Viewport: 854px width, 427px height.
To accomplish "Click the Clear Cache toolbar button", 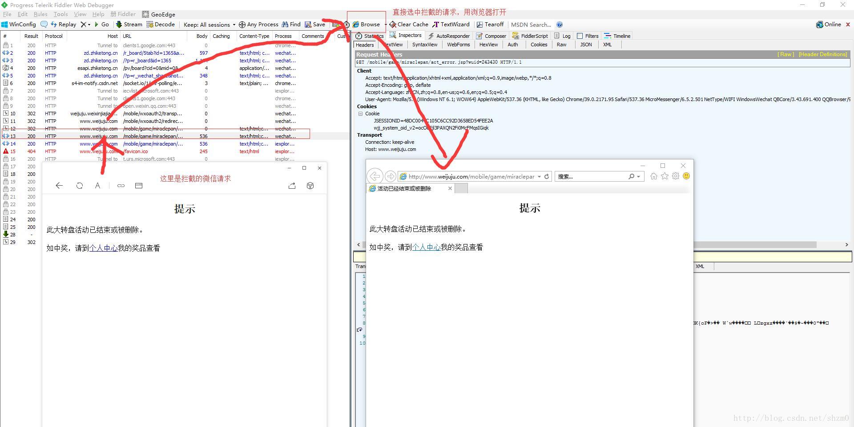I will tap(409, 24).
